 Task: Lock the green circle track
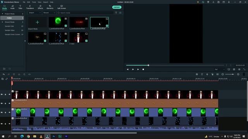point(5,112)
